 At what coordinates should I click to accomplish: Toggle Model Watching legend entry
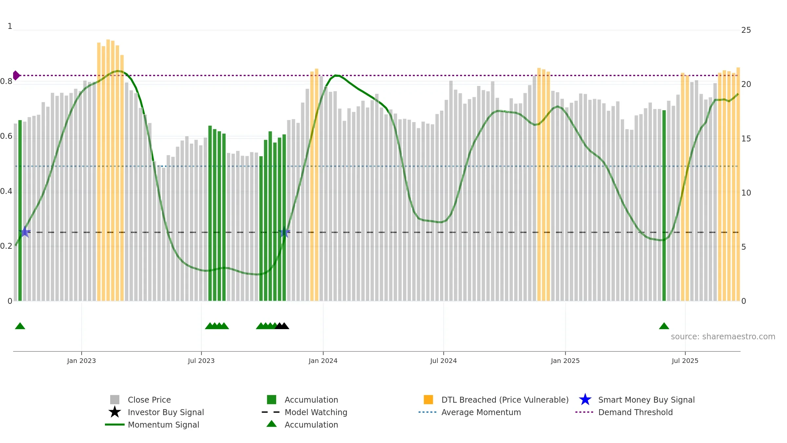point(304,412)
